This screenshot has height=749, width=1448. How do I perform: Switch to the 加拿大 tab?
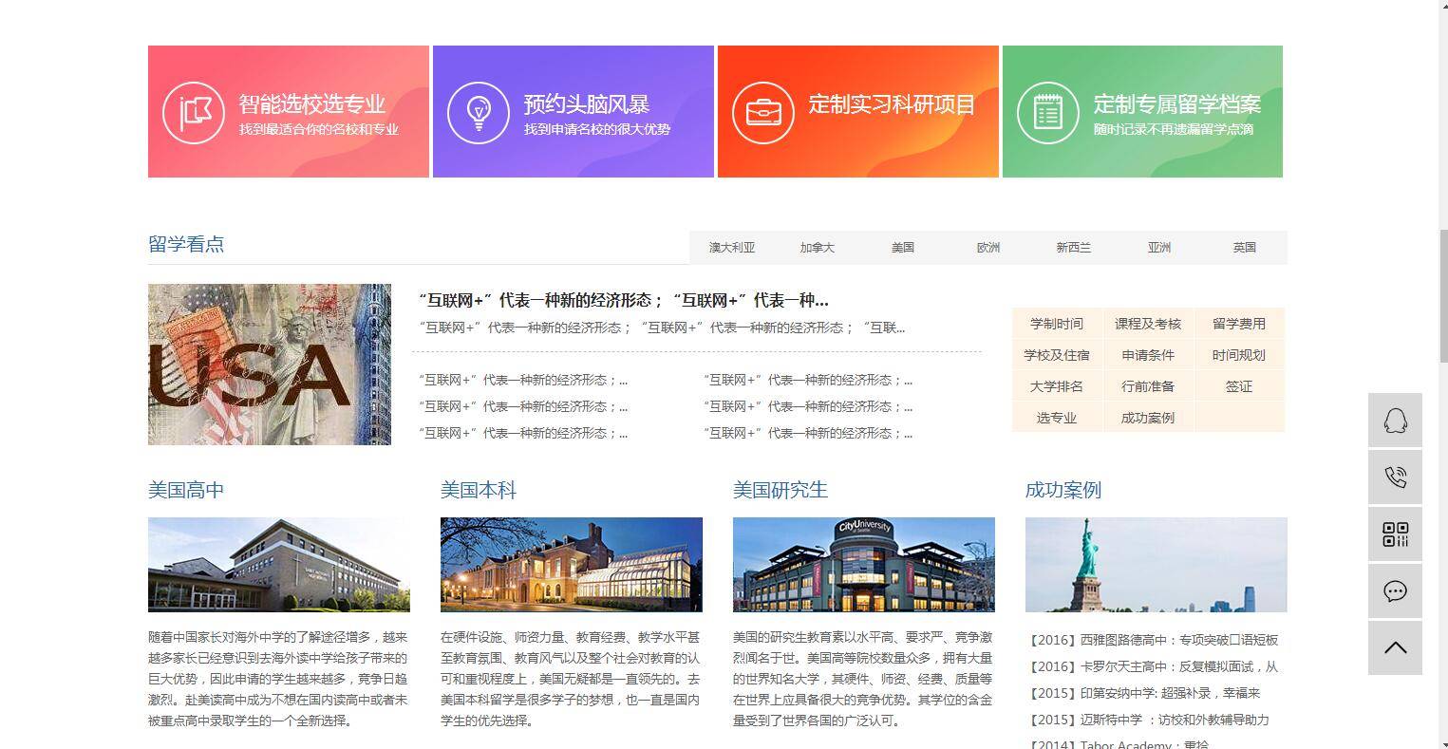click(x=817, y=248)
